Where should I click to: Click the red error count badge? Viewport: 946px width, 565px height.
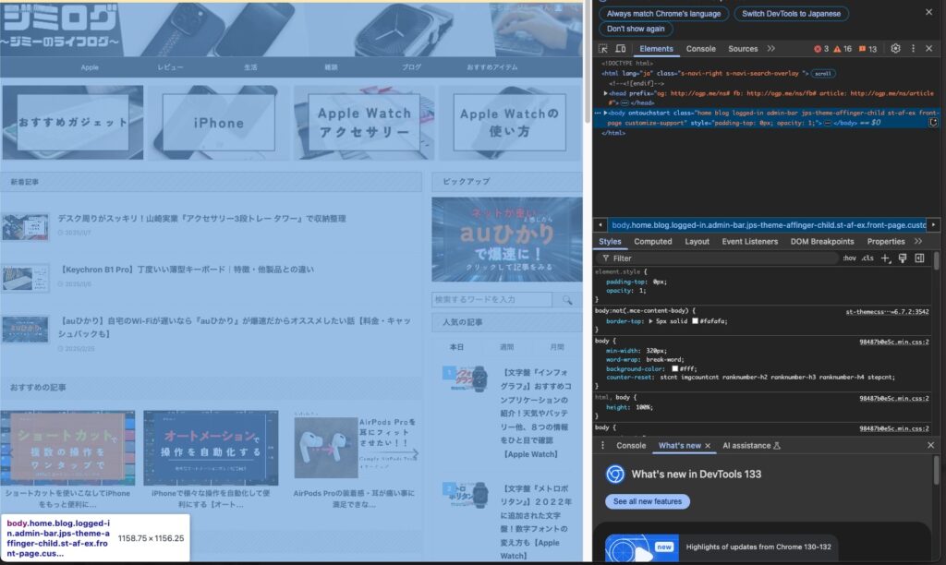(x=820, y=49)
